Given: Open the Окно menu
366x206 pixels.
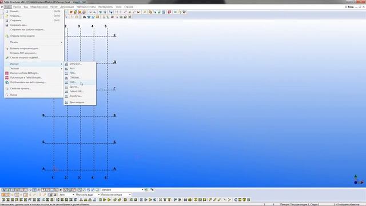Looking at the screenshot, I should click(x=118, y=7).
